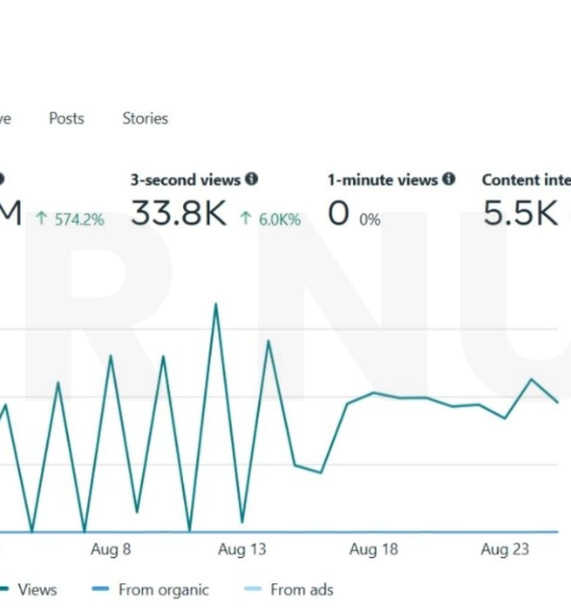
Task: Toggle the From ads legend series
Action: (x=289, y=590)
